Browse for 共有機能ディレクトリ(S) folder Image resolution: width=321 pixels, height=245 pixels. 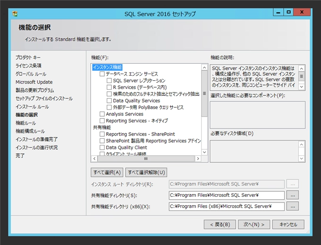pyautogui.click(x=293, y=195)
